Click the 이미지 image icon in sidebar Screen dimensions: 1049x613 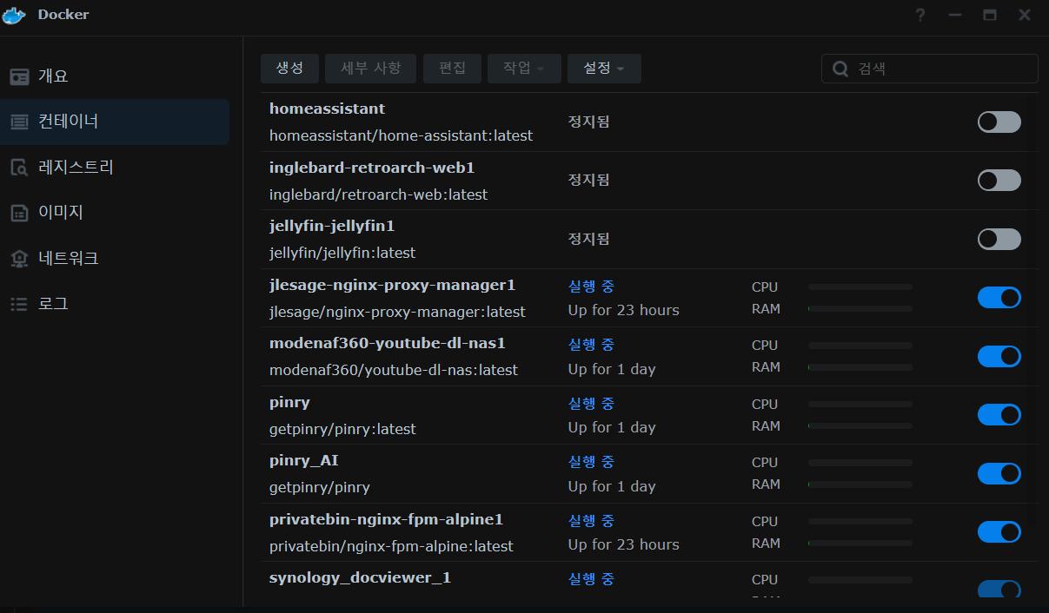click(x=19, y=213)
